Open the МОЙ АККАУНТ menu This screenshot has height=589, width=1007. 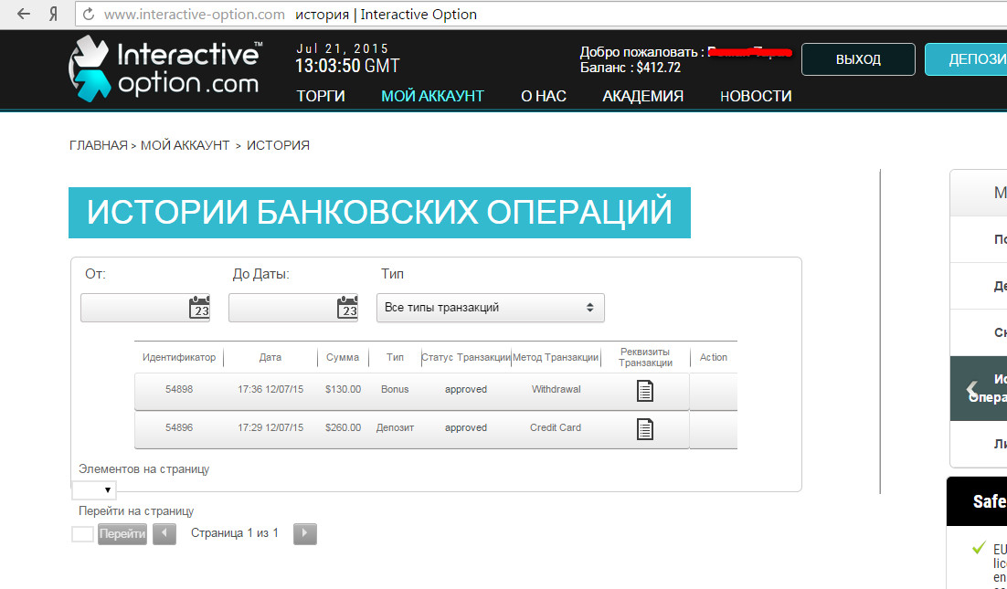tap(432, 96)
